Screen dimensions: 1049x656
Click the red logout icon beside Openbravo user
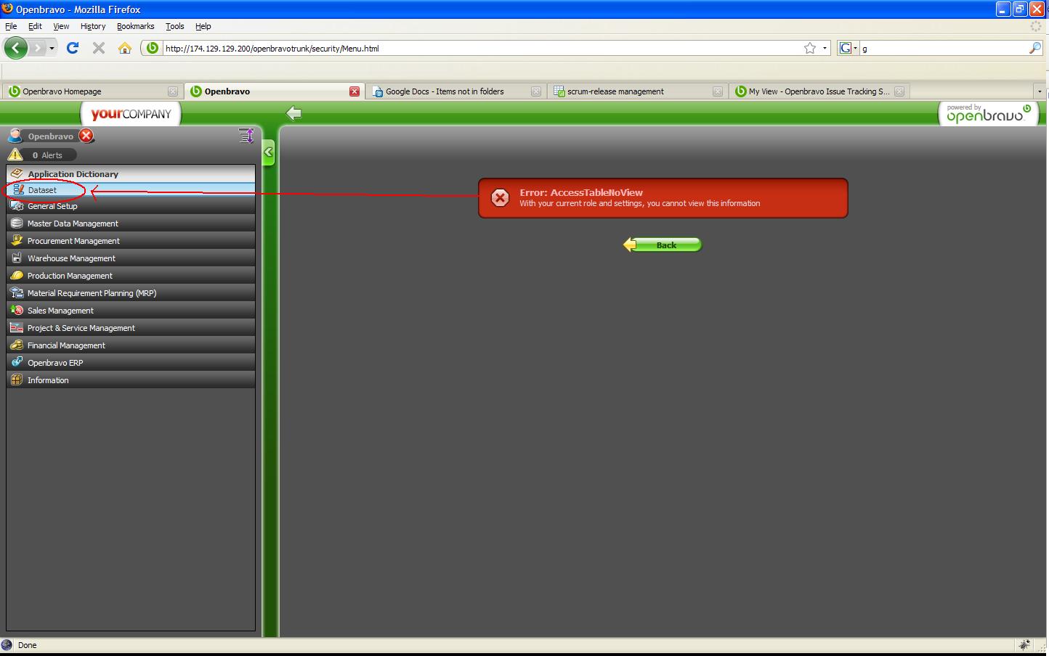(86, 136)
